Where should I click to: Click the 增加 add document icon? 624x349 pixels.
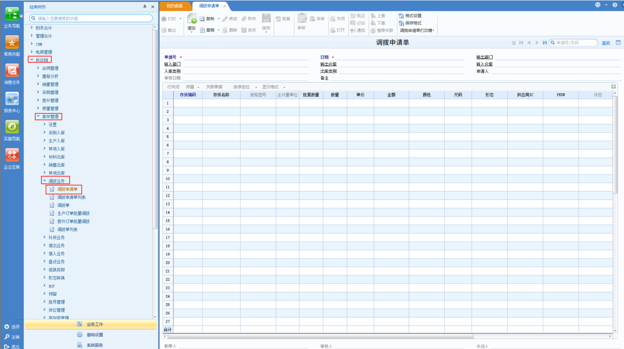coord(192,19)
